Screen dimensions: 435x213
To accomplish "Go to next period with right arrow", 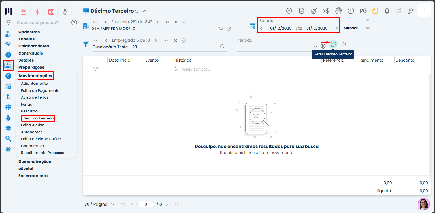I will click(x=336, y=28).
